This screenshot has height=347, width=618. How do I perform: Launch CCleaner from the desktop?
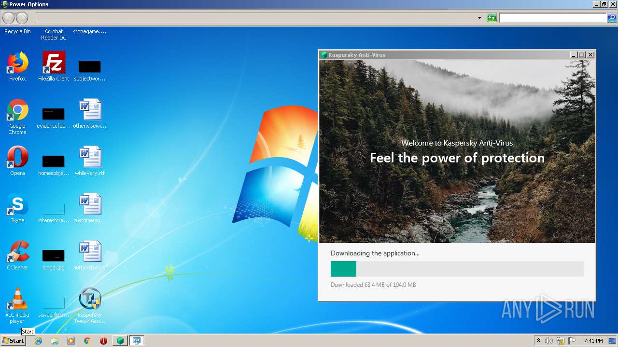pos(17,255)
